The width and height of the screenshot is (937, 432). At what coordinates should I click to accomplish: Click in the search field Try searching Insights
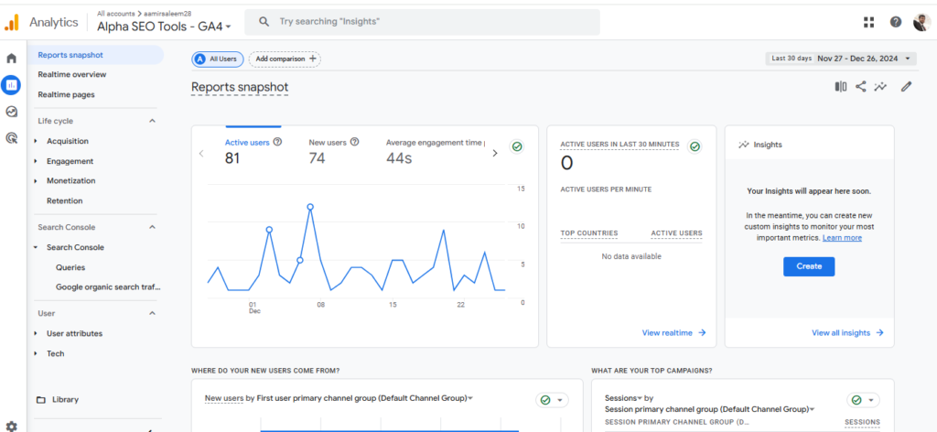422,22
